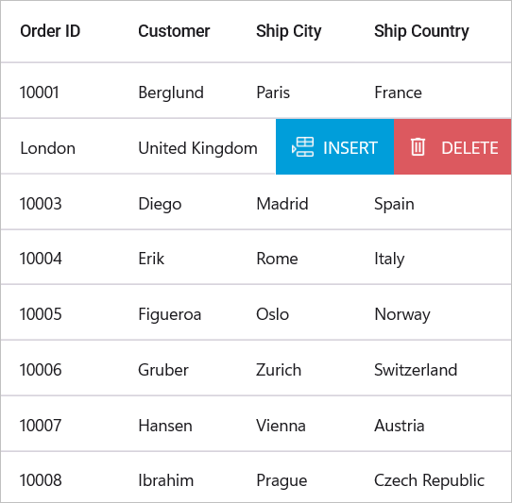Click the Ship Country column header
The width and height of the screenshot is (512, 503).
click(x=421, y=32)
